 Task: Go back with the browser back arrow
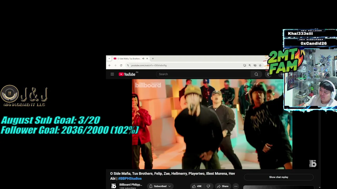coord(110,65)
